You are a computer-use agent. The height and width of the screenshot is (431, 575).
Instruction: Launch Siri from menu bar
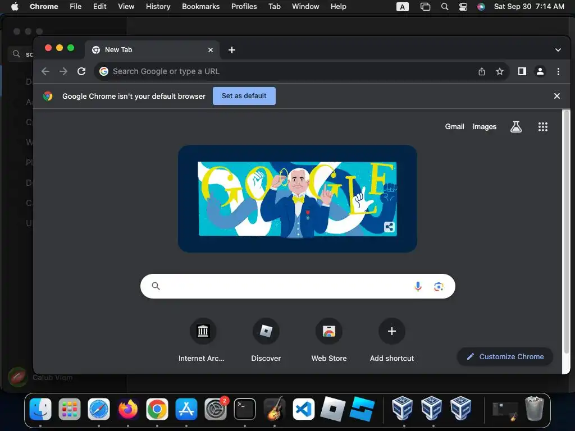(481, 7)
